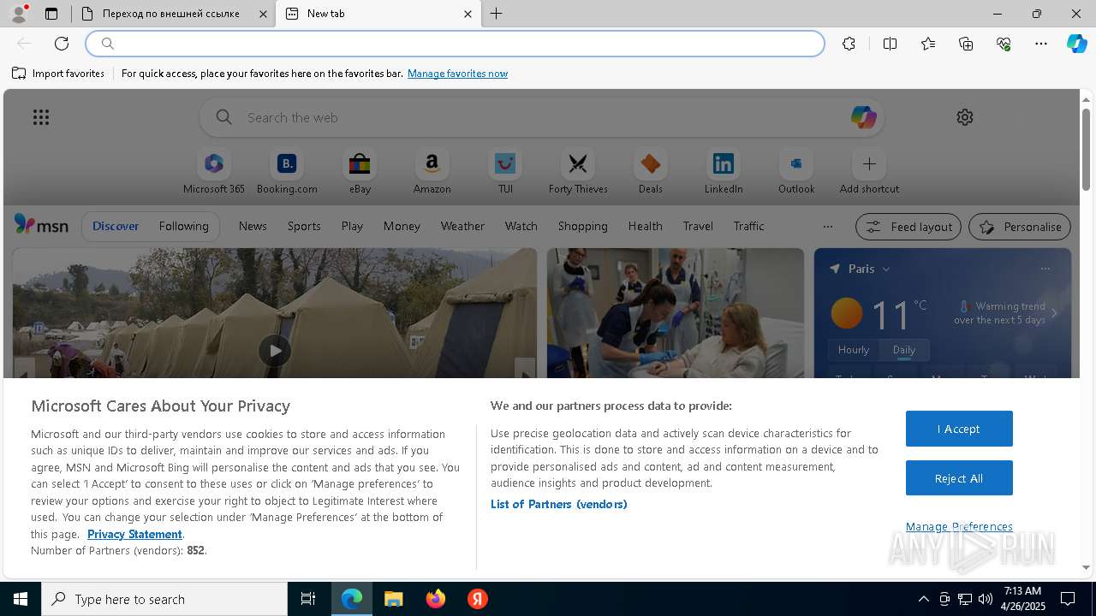The image size is (1096, 616).
Task: Open weather card options ellipsis
Action: 1045,269
